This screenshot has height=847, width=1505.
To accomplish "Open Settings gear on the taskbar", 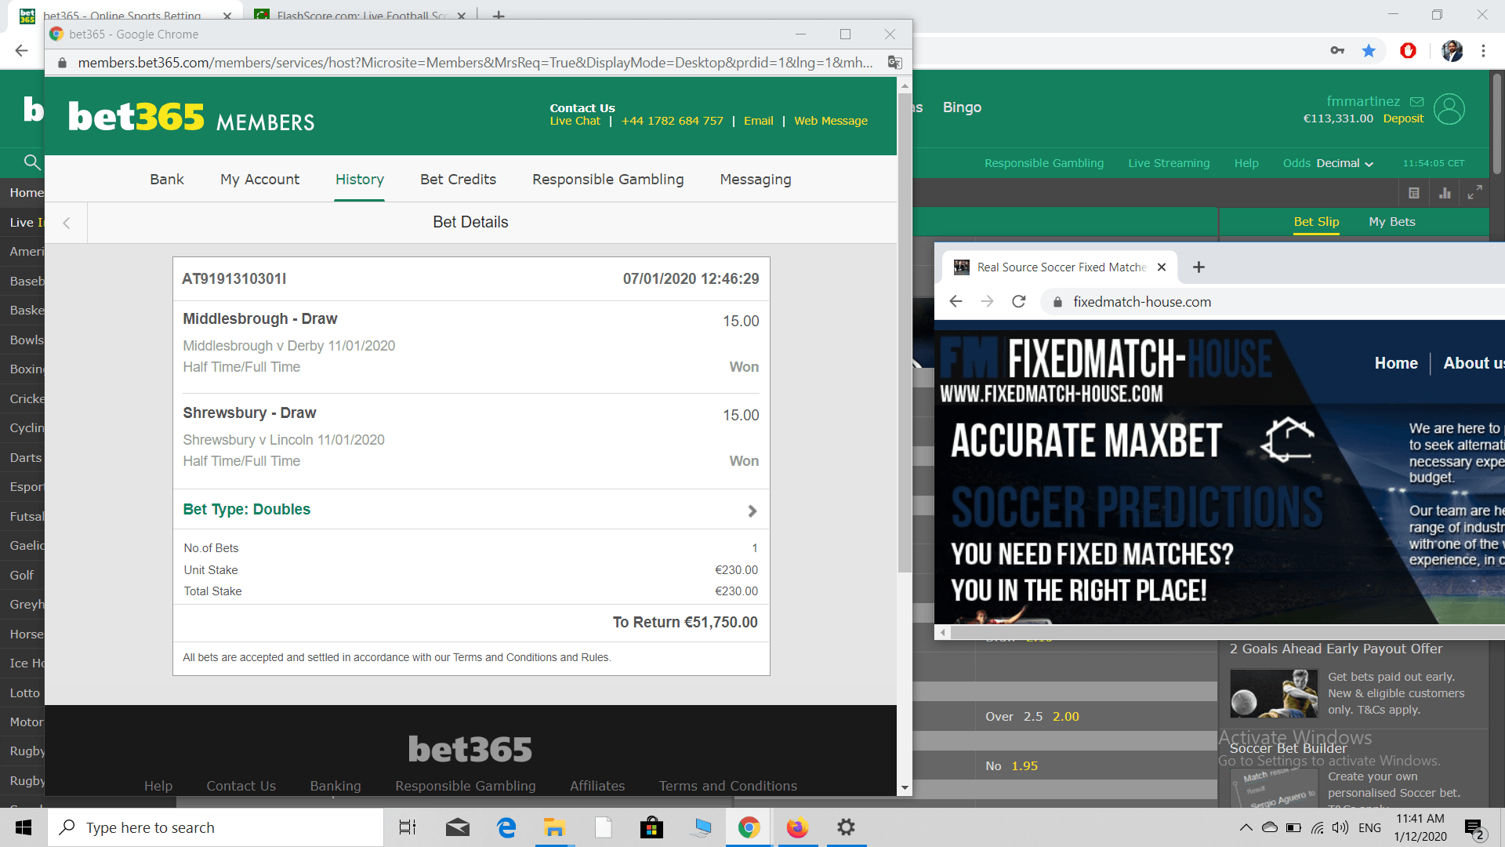I will tap(846, 827).
